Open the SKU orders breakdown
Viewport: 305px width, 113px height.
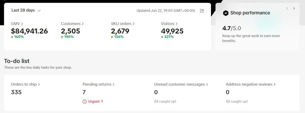(123, 24)
